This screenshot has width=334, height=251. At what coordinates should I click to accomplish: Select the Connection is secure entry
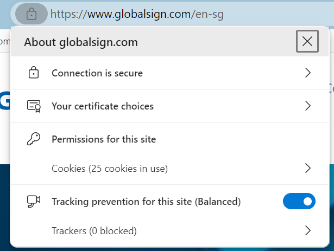[x=97, y=73]
